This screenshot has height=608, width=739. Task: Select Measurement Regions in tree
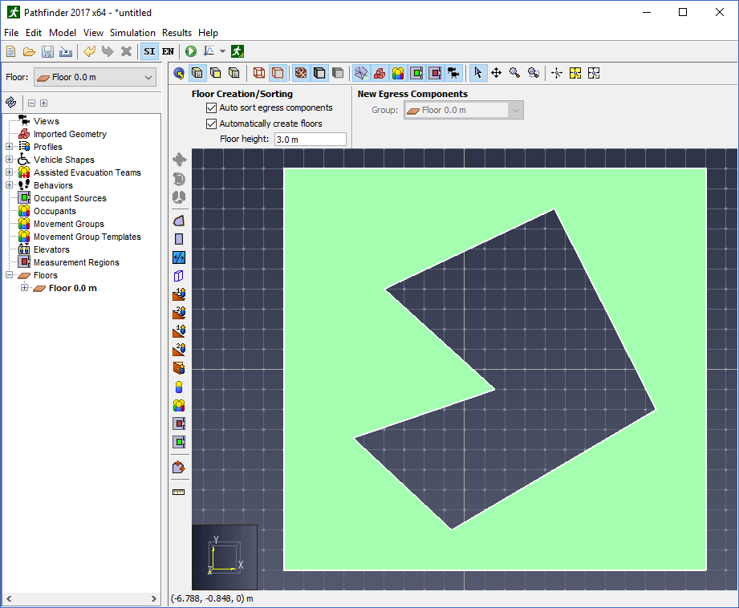click(x=76, y=262)
